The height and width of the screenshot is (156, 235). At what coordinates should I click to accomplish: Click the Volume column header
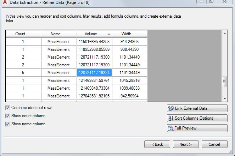94,34
